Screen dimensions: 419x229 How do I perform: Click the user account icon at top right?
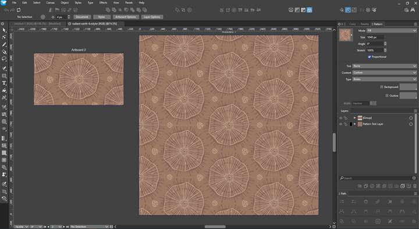413,10
